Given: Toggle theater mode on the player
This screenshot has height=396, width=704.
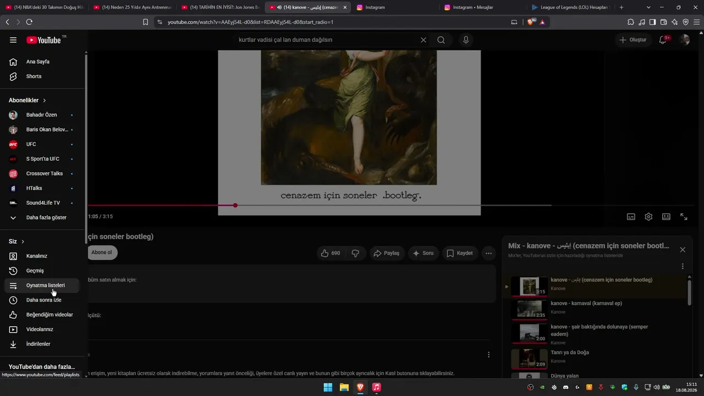Looking at the screenshot, I should (x=666, y=217).
